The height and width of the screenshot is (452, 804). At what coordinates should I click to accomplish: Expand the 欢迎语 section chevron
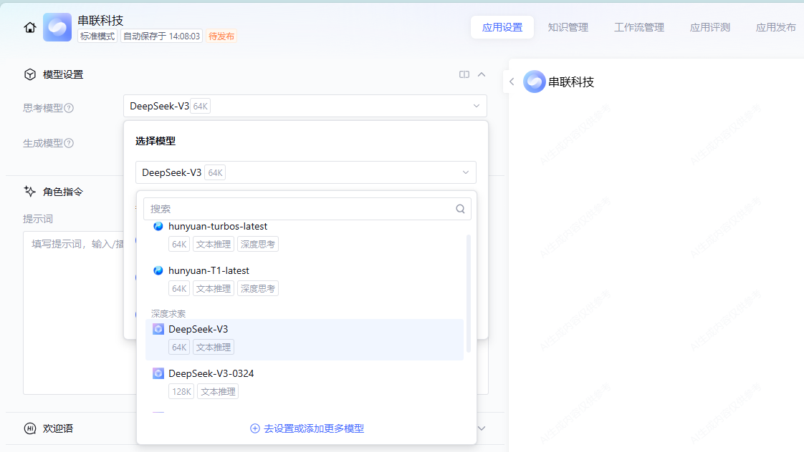tap(482, 428)
